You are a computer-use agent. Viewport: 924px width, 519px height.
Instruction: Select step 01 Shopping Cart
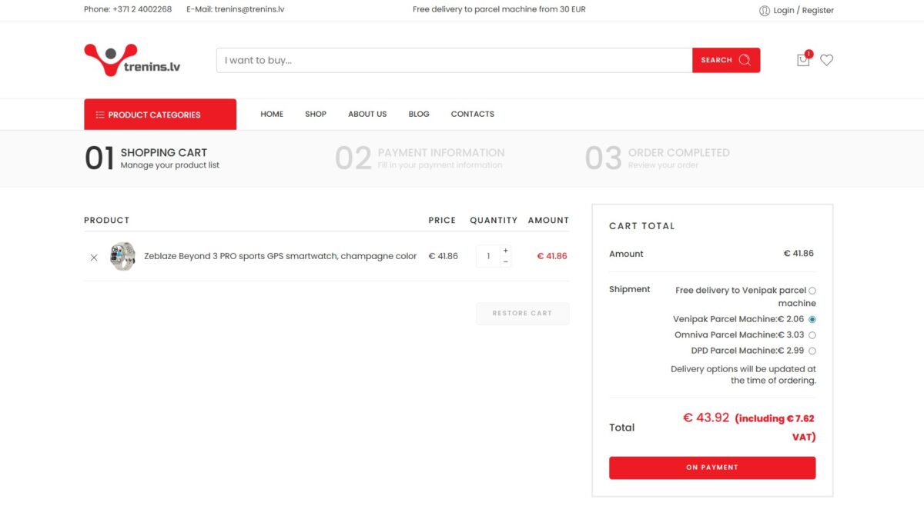coord(152,158)
